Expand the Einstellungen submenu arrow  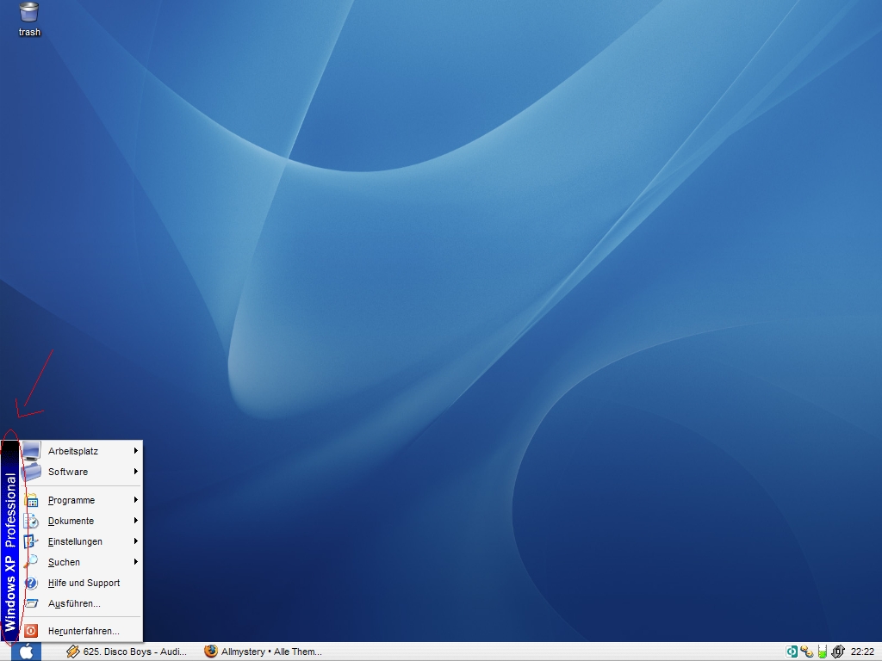[136, 541]
